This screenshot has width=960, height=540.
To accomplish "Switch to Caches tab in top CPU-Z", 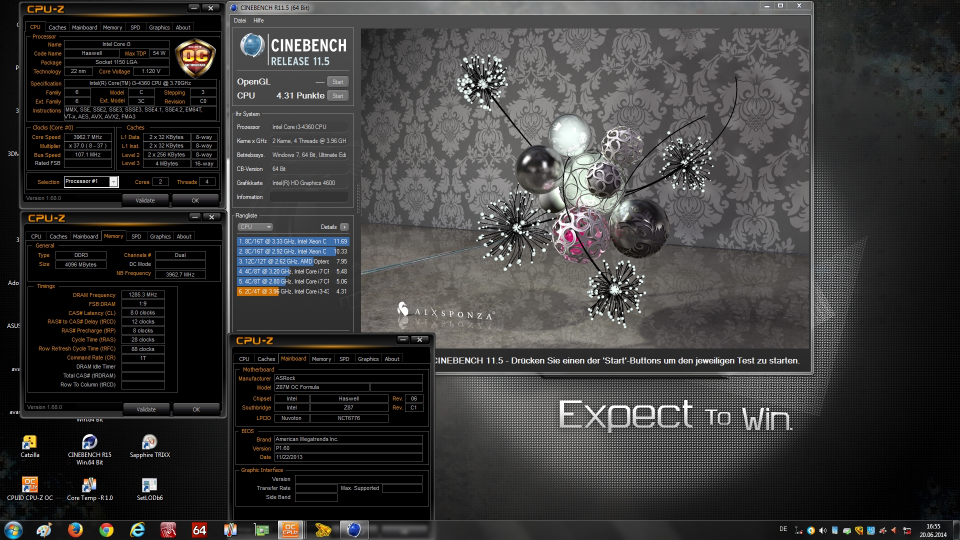I will 57,27.
